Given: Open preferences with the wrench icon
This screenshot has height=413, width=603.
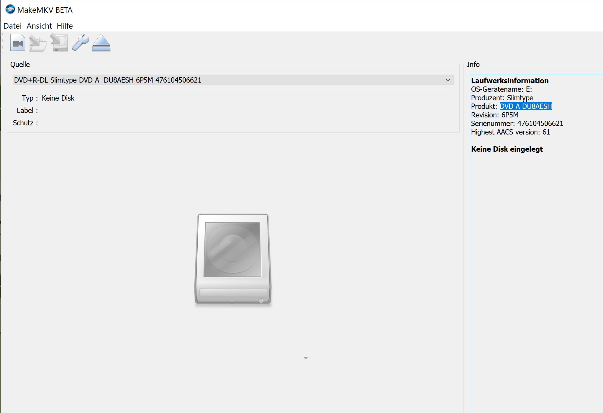Looking at the screenshot, I should (x=80, y=42).
